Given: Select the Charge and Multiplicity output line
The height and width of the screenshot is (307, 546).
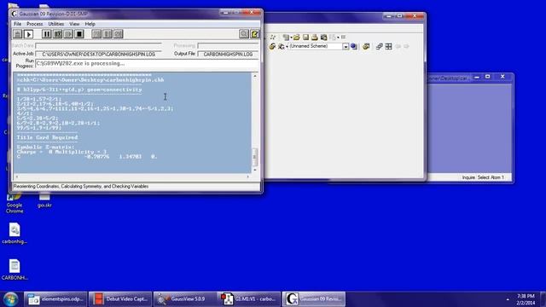Looking at the screenshot, I should [61, 152].
